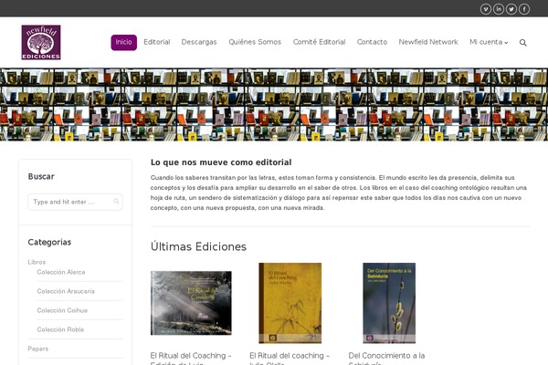Screen dimensions: 548x365
Task: Open the Colección Roble category
Action: pos(60,329)
